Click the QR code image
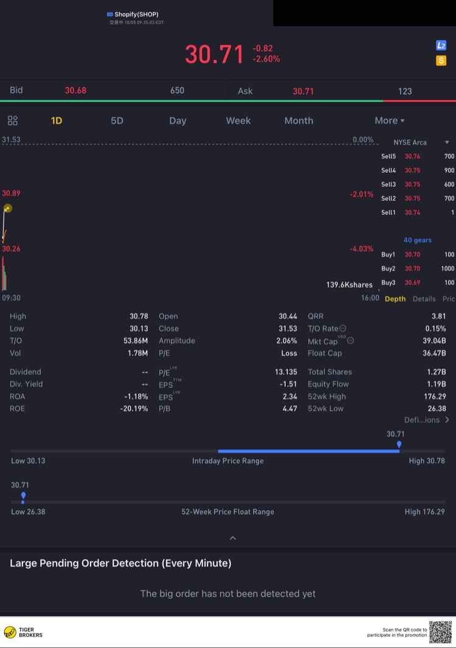The width and height of the screenshot is (456, 648). (440, 632)
